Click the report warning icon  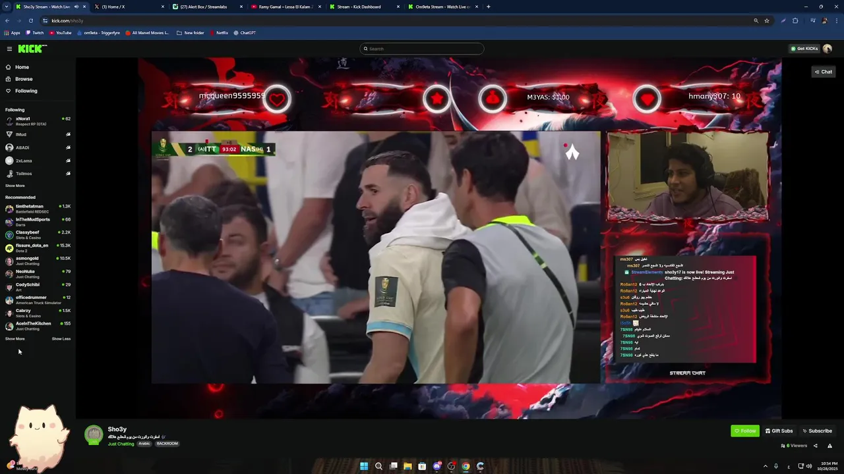point(829,446)
